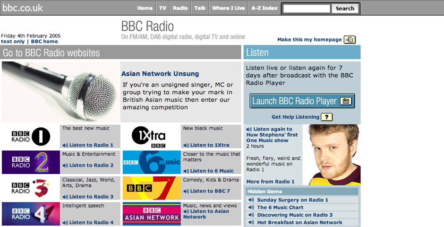Screen dimensions: 444x227
Task: Click the BBC Radio 4 logo
Action: (31, 214)
